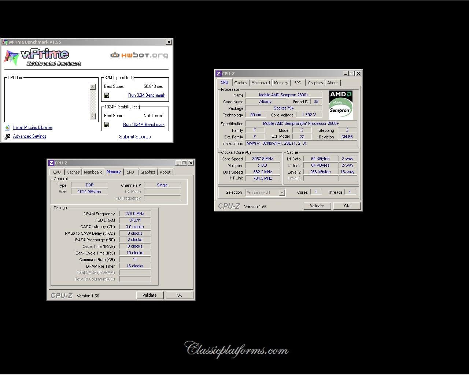Image resolution: width=469 pixels, height=375 pixels.
Task: Click the AMD Sempron logo in CPU-Z
Action: click(x=341, y=105)
